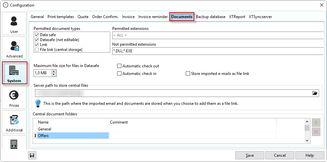Screen dimensions: 327x162
Task: Open the User settings section
Action: (14, 24)
